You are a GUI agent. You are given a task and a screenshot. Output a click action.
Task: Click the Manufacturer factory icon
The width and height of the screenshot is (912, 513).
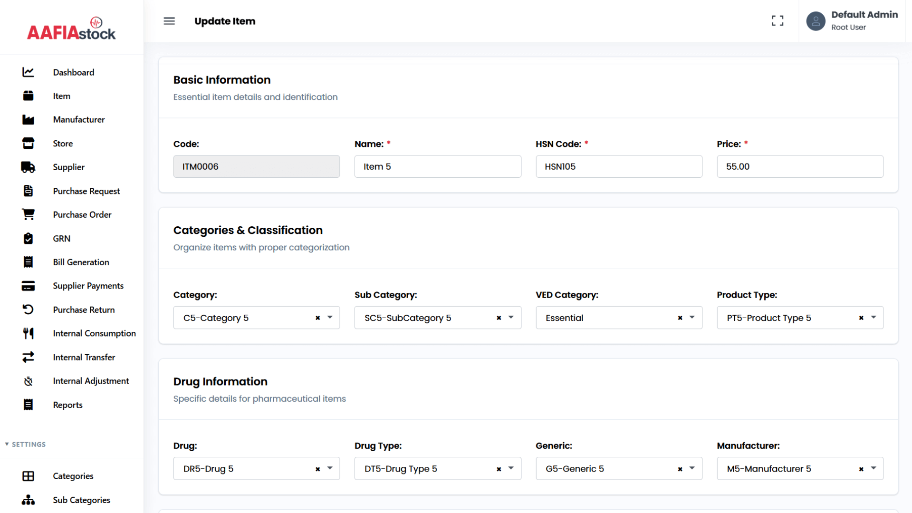coord(28,119)
